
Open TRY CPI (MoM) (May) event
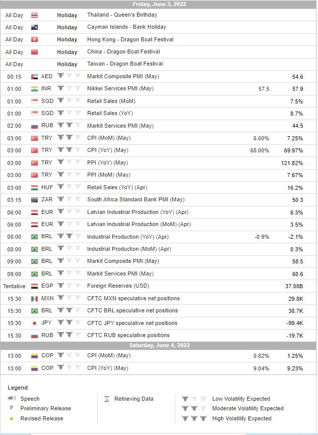(x=109, y=138)
